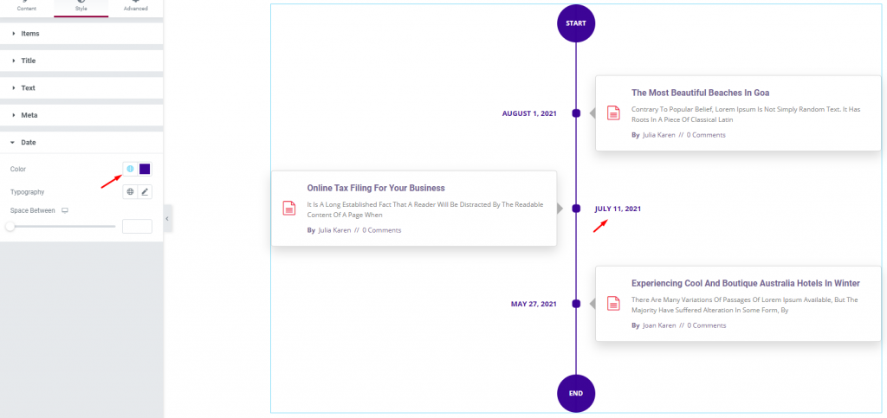Open the Online Tax Filing For Your Business post

pyautogui.click(x=376, y=188)
